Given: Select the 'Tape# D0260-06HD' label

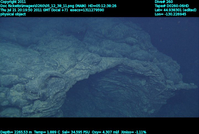Looking at the screenshot, I should click(172, 6).
